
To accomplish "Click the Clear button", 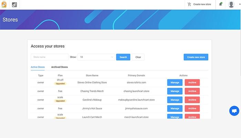I will tap(138, 57).
